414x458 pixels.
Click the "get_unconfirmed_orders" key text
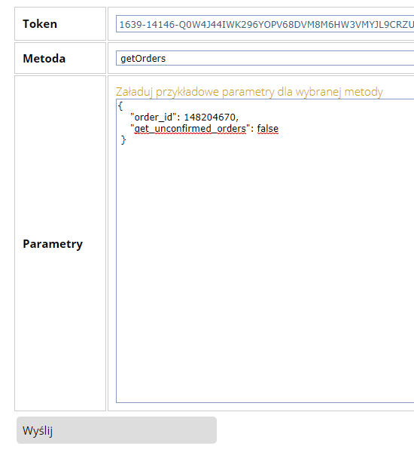(190, 129)
